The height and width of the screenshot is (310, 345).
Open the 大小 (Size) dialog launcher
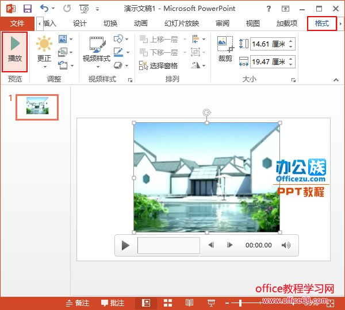292,80
